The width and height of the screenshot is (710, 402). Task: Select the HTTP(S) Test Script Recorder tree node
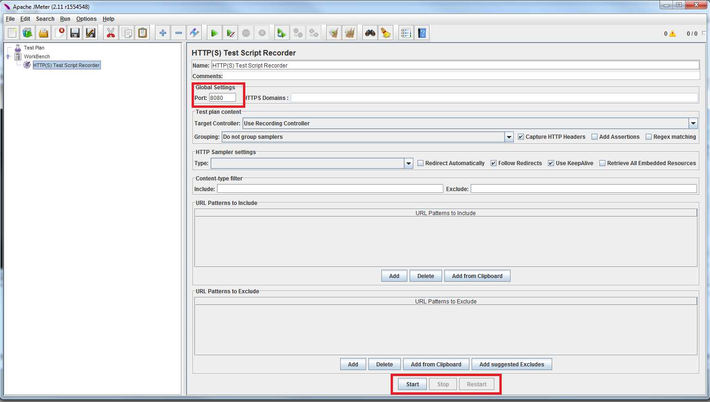point(67,65)
